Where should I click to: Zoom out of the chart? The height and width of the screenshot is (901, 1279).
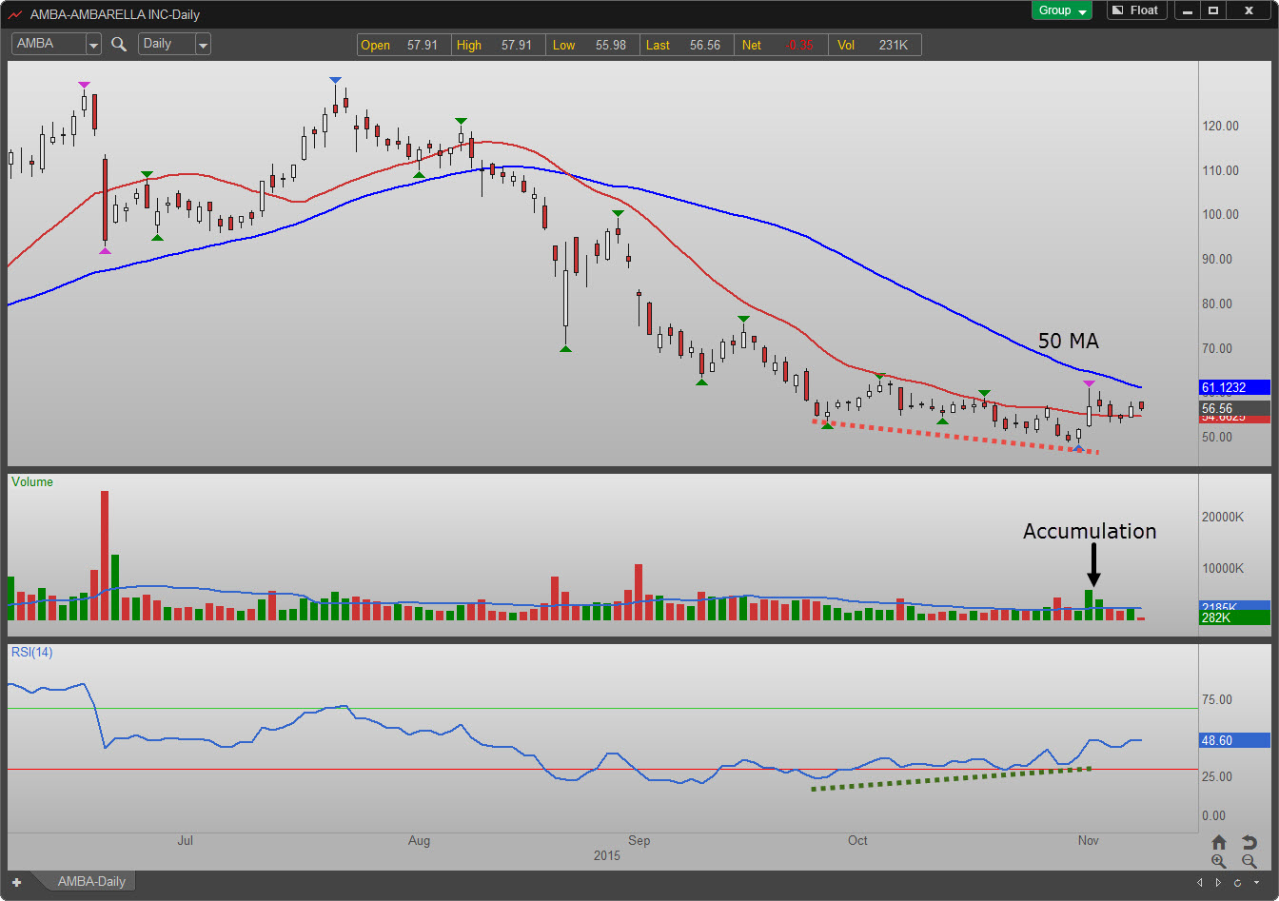(x=1249, y=861)
